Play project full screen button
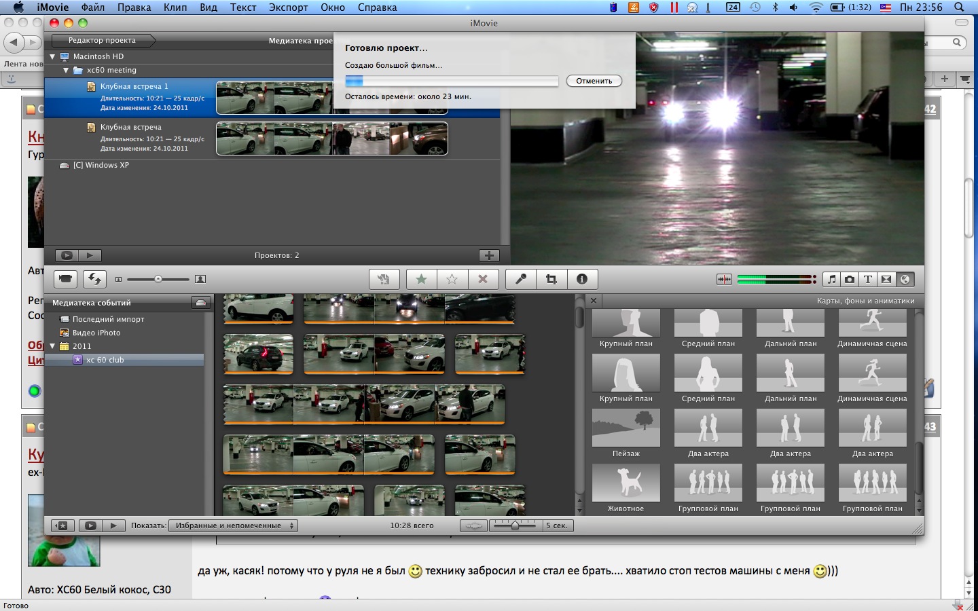The width and height of the screenshot is (978, 611). tap(67, 255)
